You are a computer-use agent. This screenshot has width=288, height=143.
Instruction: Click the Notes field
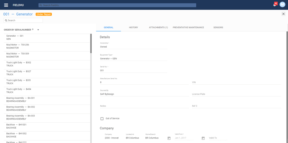coord(144,106)
